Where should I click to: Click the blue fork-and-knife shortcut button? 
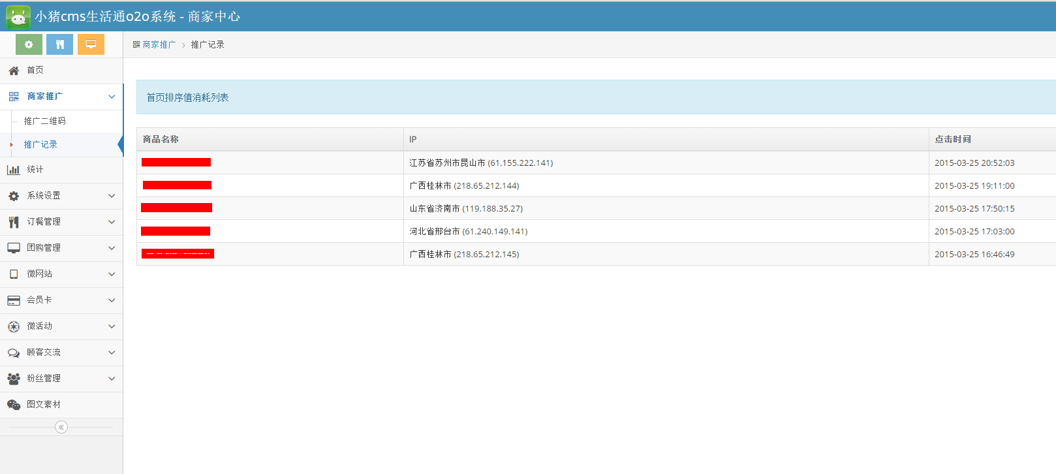[59, 44]
